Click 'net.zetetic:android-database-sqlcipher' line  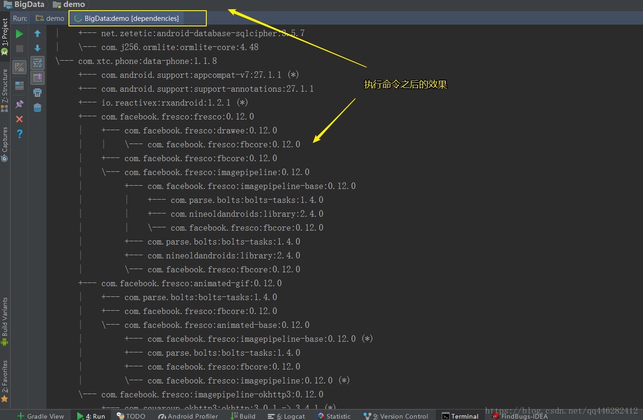coord(203,33)
